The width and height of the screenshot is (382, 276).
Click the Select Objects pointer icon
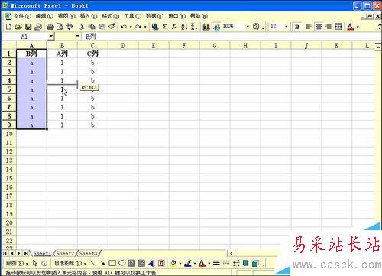pyautogui.click(x=34, y=263)
